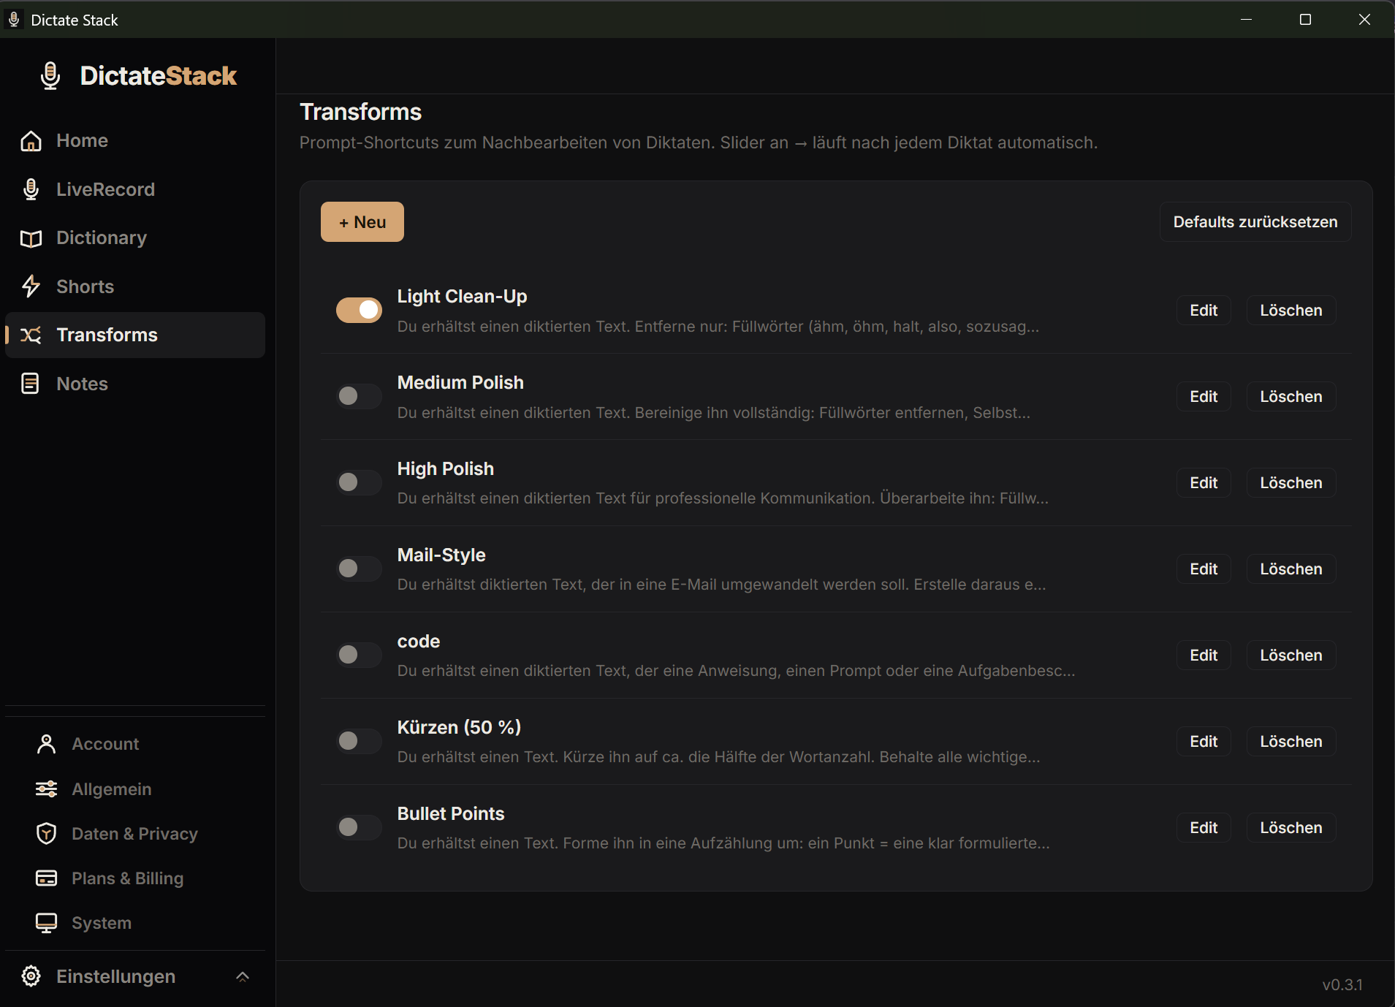
Task: Switch on the code transform toggle
Action: 359,655
